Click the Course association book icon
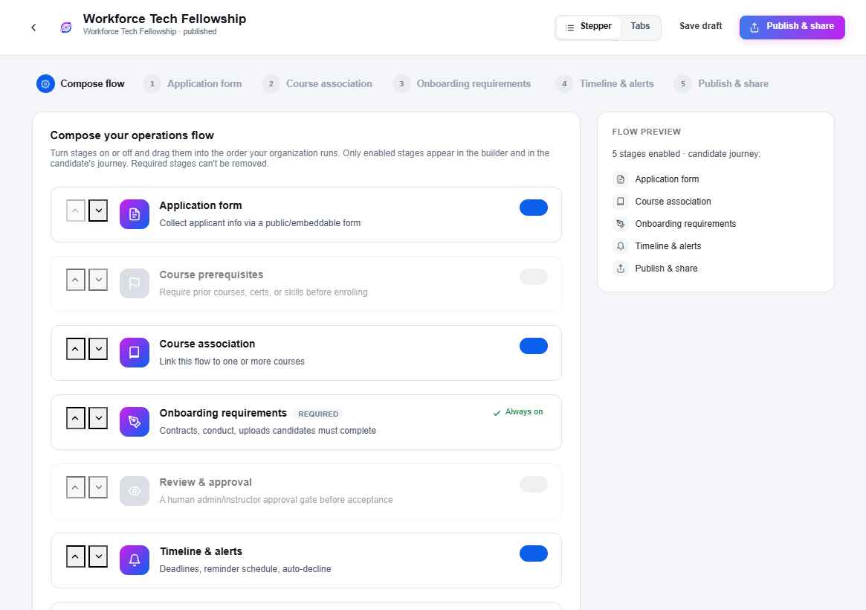 135,353
